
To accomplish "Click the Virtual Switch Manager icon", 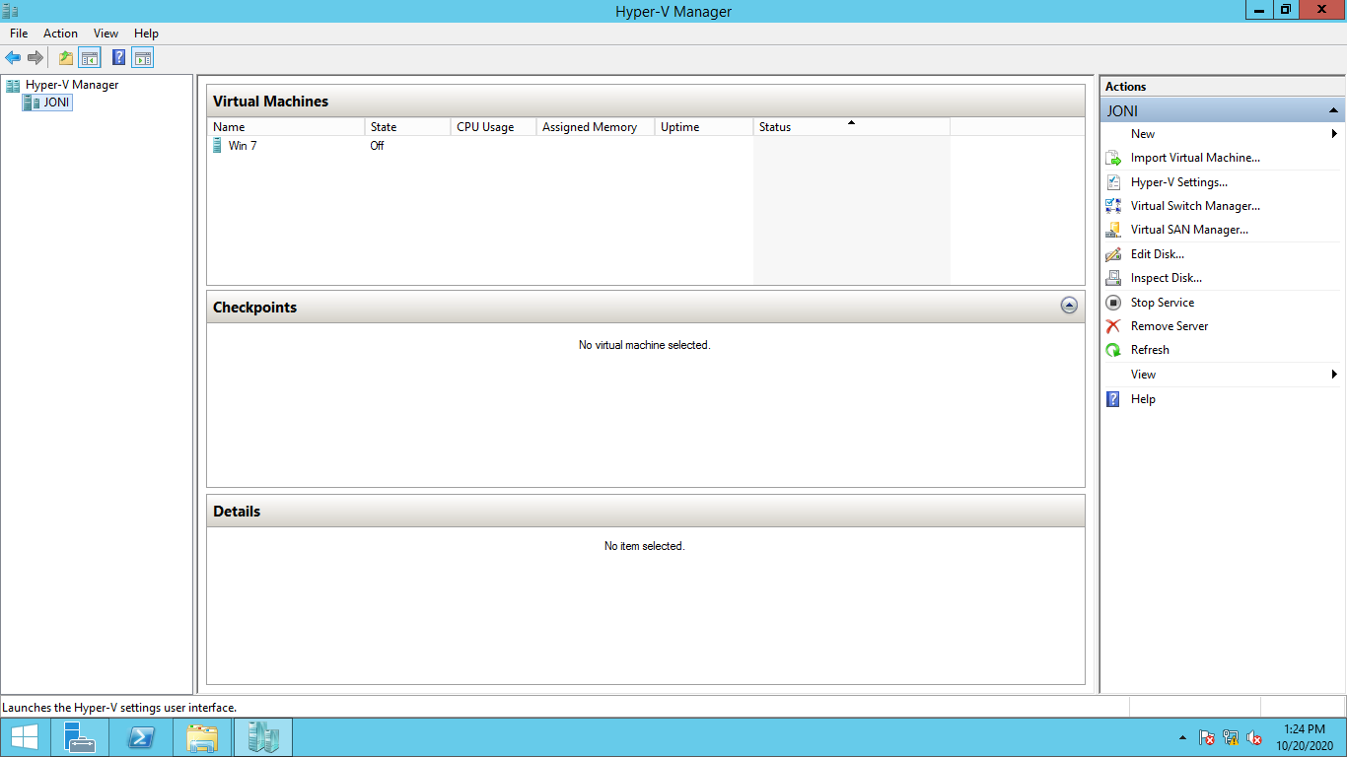I will point(1113,206).
